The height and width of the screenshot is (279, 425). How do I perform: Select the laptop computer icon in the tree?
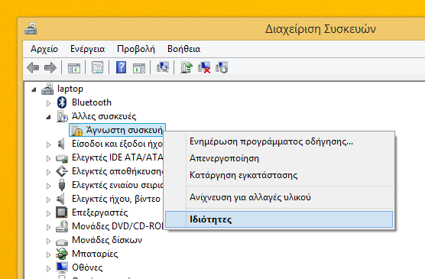click(x=47, y=89)
